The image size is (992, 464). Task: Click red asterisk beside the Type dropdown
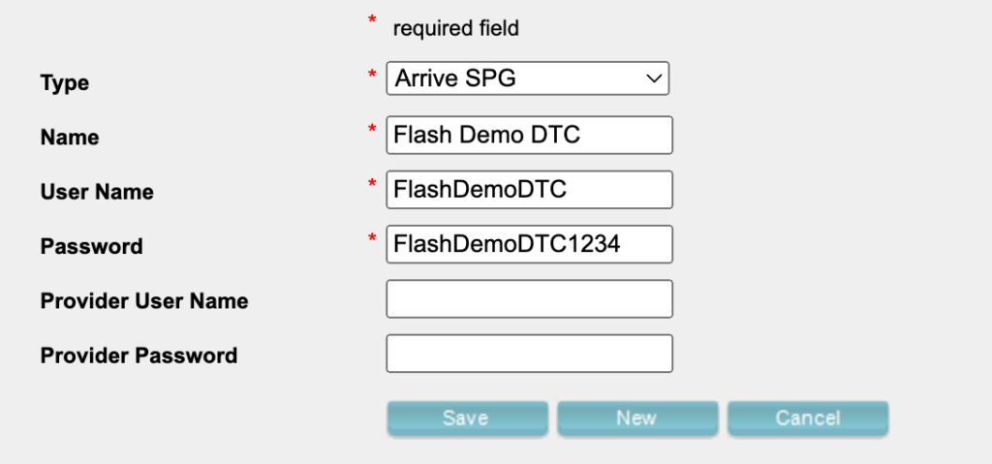(x=372, y=76)
